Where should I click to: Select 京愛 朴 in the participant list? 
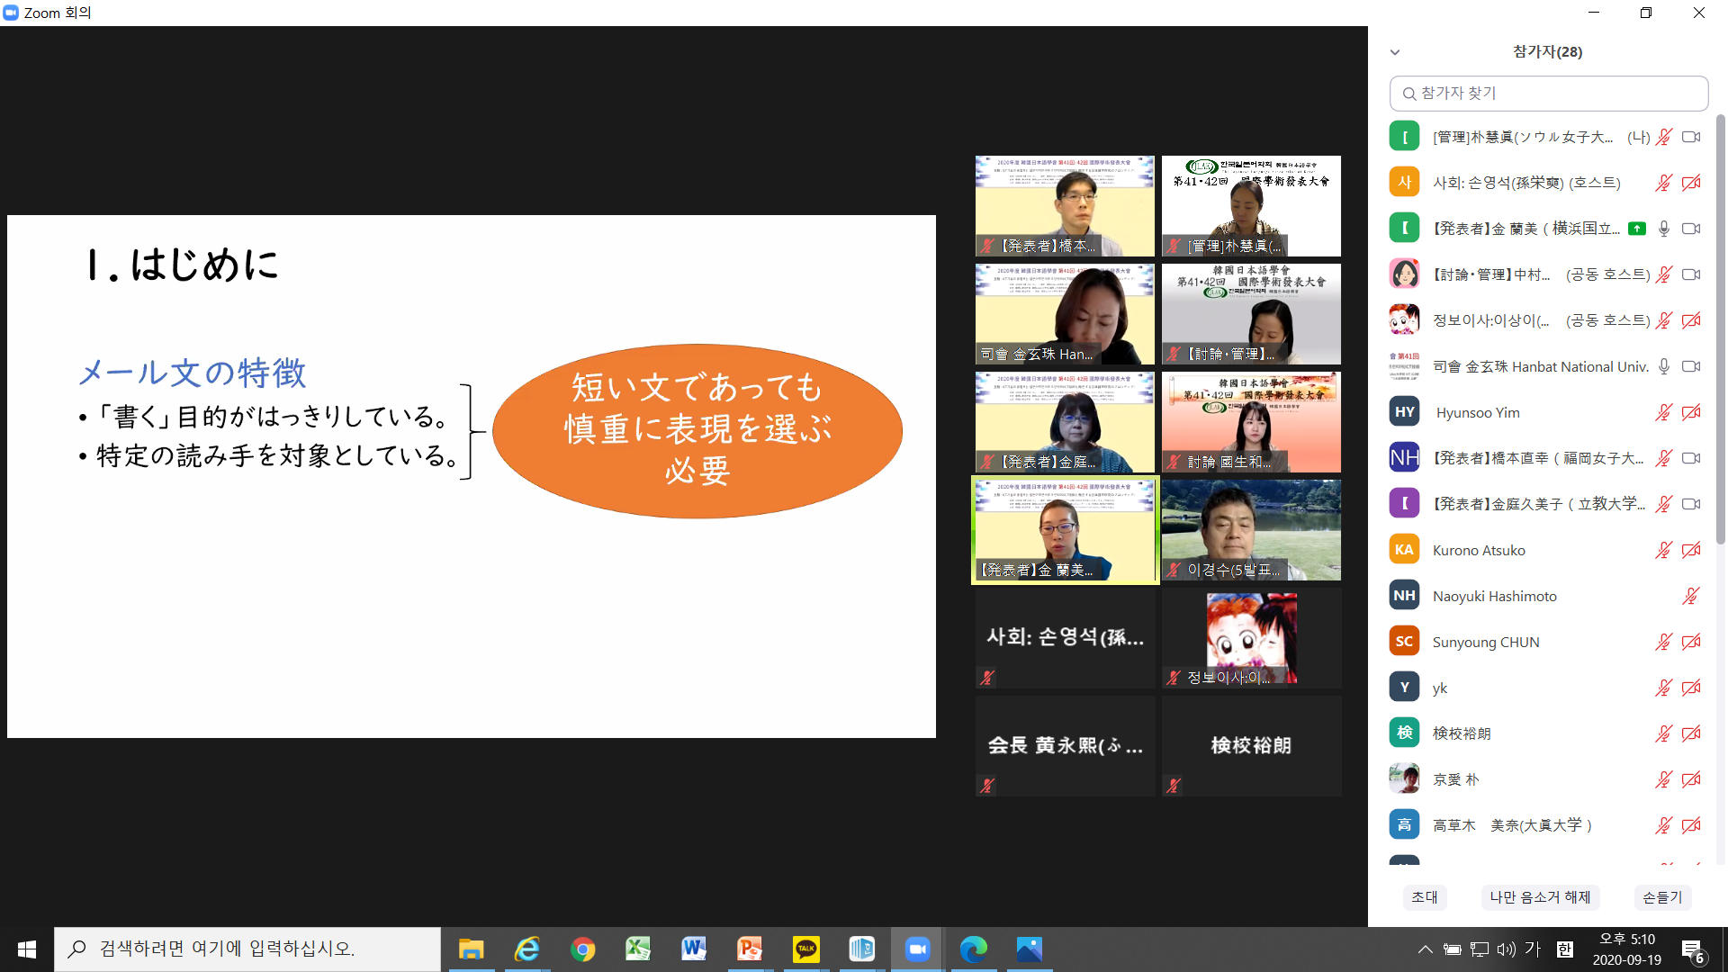1455,779
